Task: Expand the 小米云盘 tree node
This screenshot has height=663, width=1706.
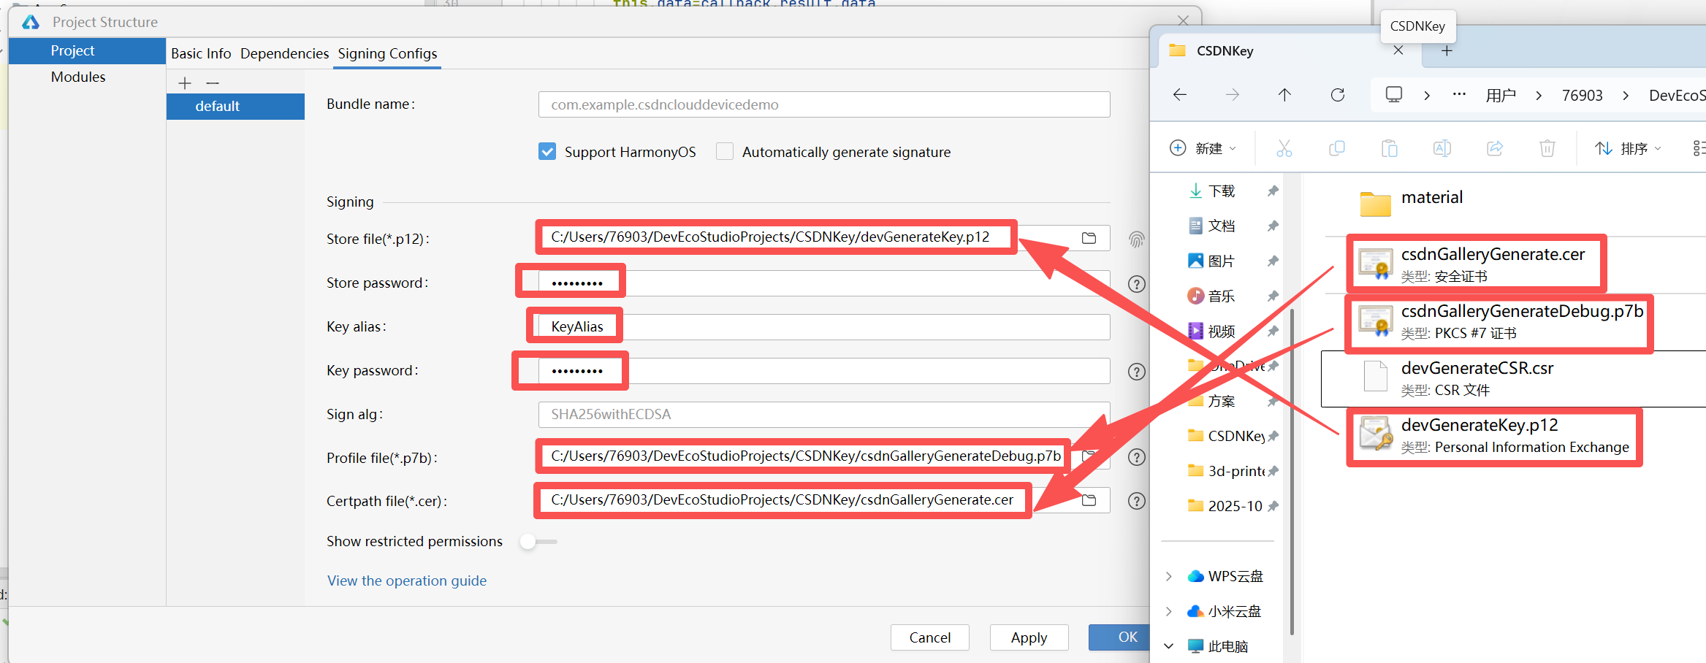Action: [x=1168, y=611]
